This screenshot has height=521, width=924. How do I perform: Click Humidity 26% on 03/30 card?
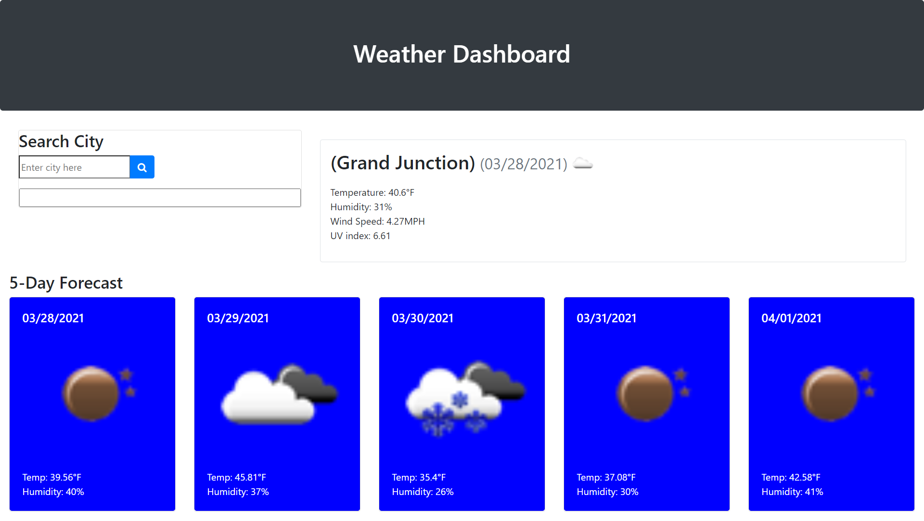click(423, 492)
